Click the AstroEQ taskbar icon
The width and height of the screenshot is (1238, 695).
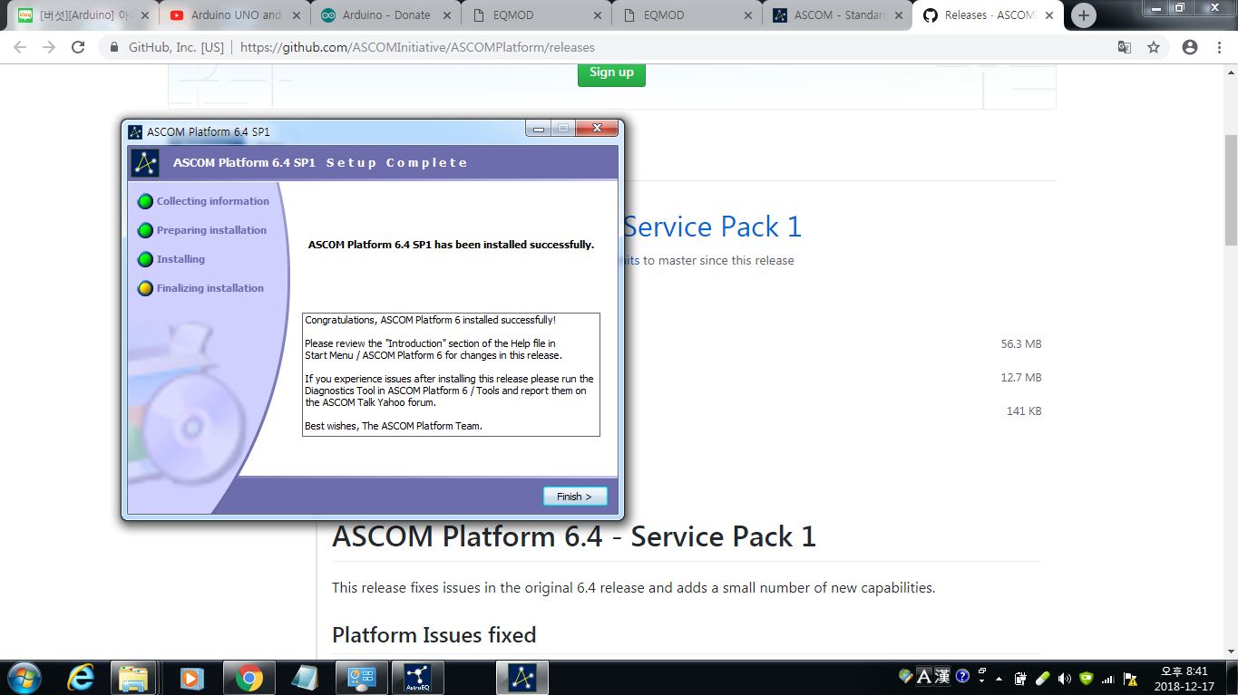point(418,678)
